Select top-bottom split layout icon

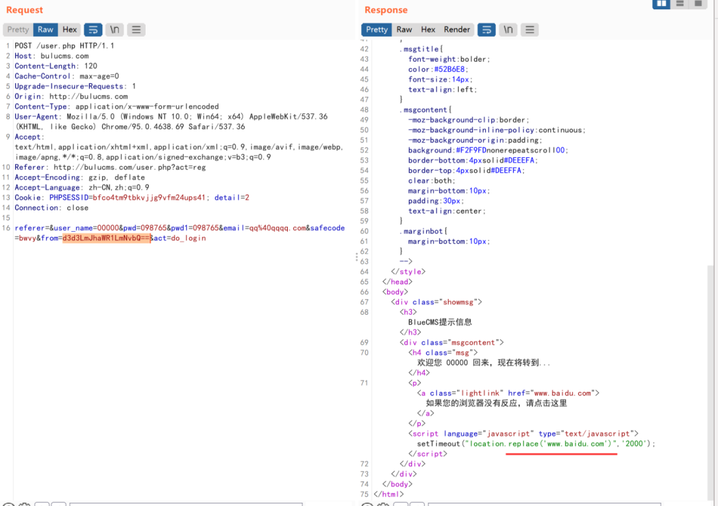679,4
